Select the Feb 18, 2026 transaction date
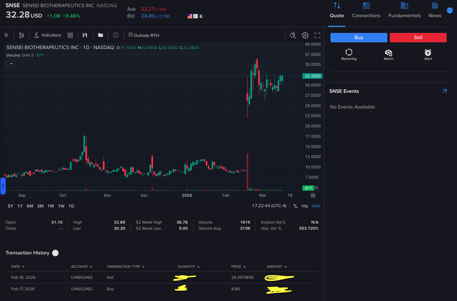 pyautogui.click(x=23, y=278)
